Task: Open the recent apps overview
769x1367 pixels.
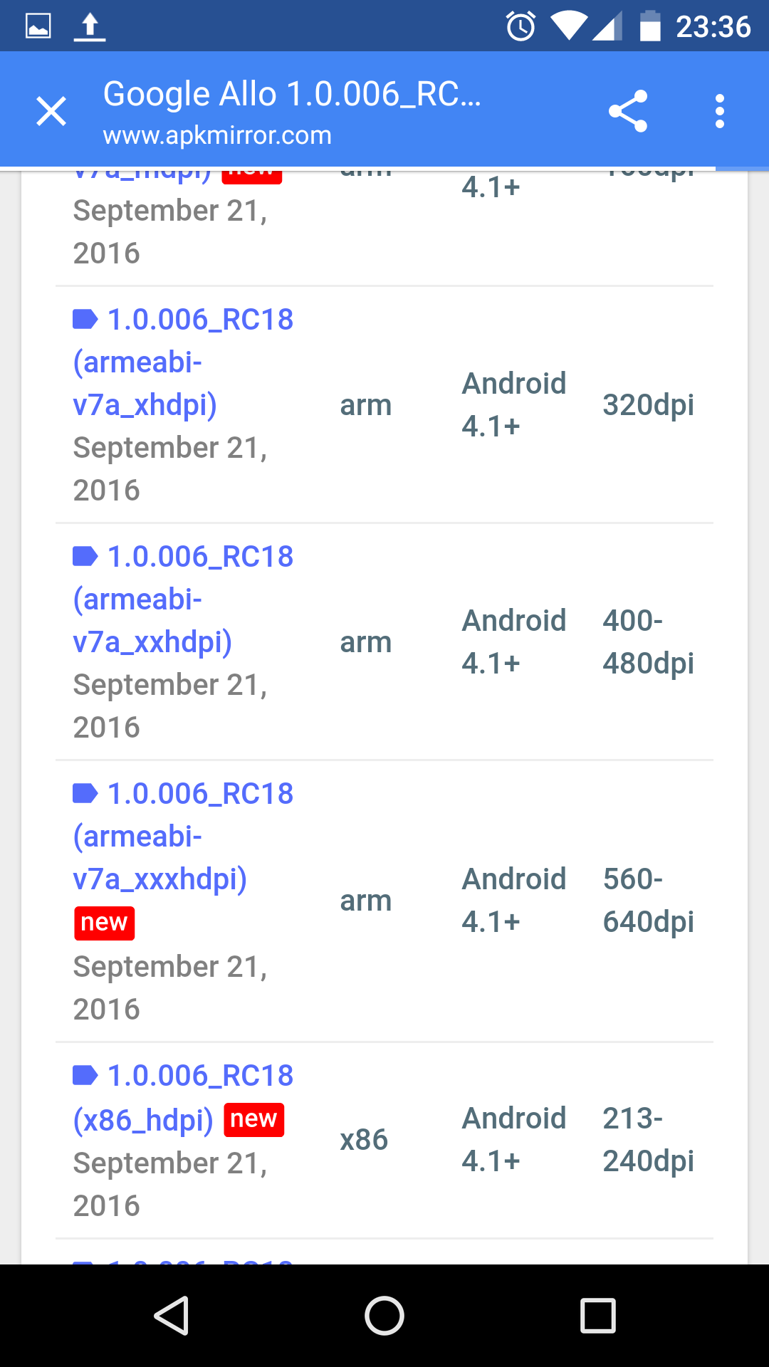Action: click(x=597, y=1315)
